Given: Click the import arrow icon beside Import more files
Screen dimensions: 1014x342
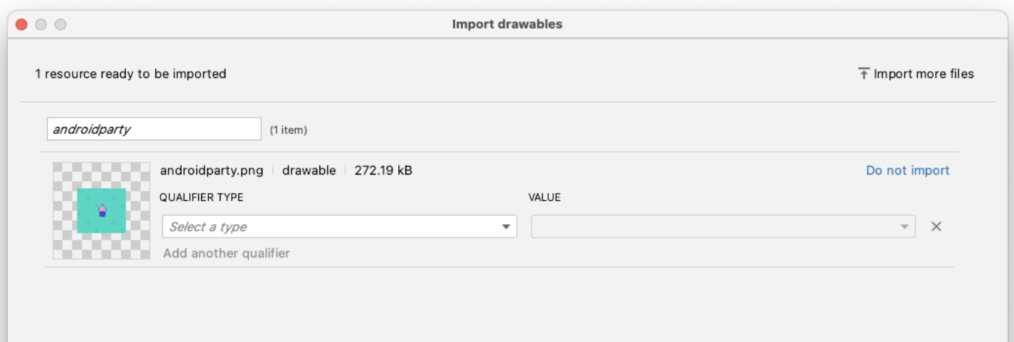Looking at the screenshot, I should (863, 74).
